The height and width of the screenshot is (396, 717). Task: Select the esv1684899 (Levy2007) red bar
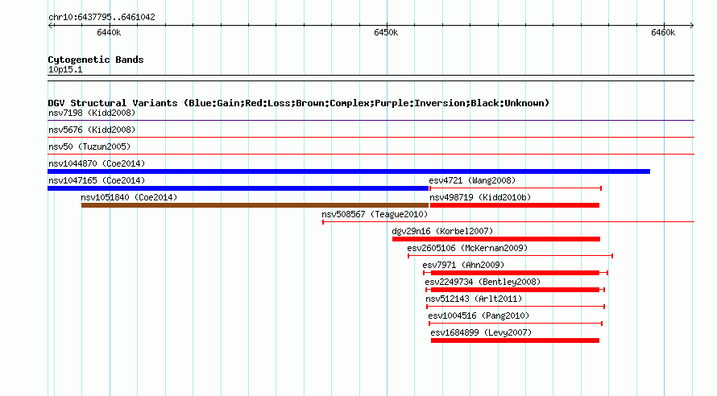(516, 340)
